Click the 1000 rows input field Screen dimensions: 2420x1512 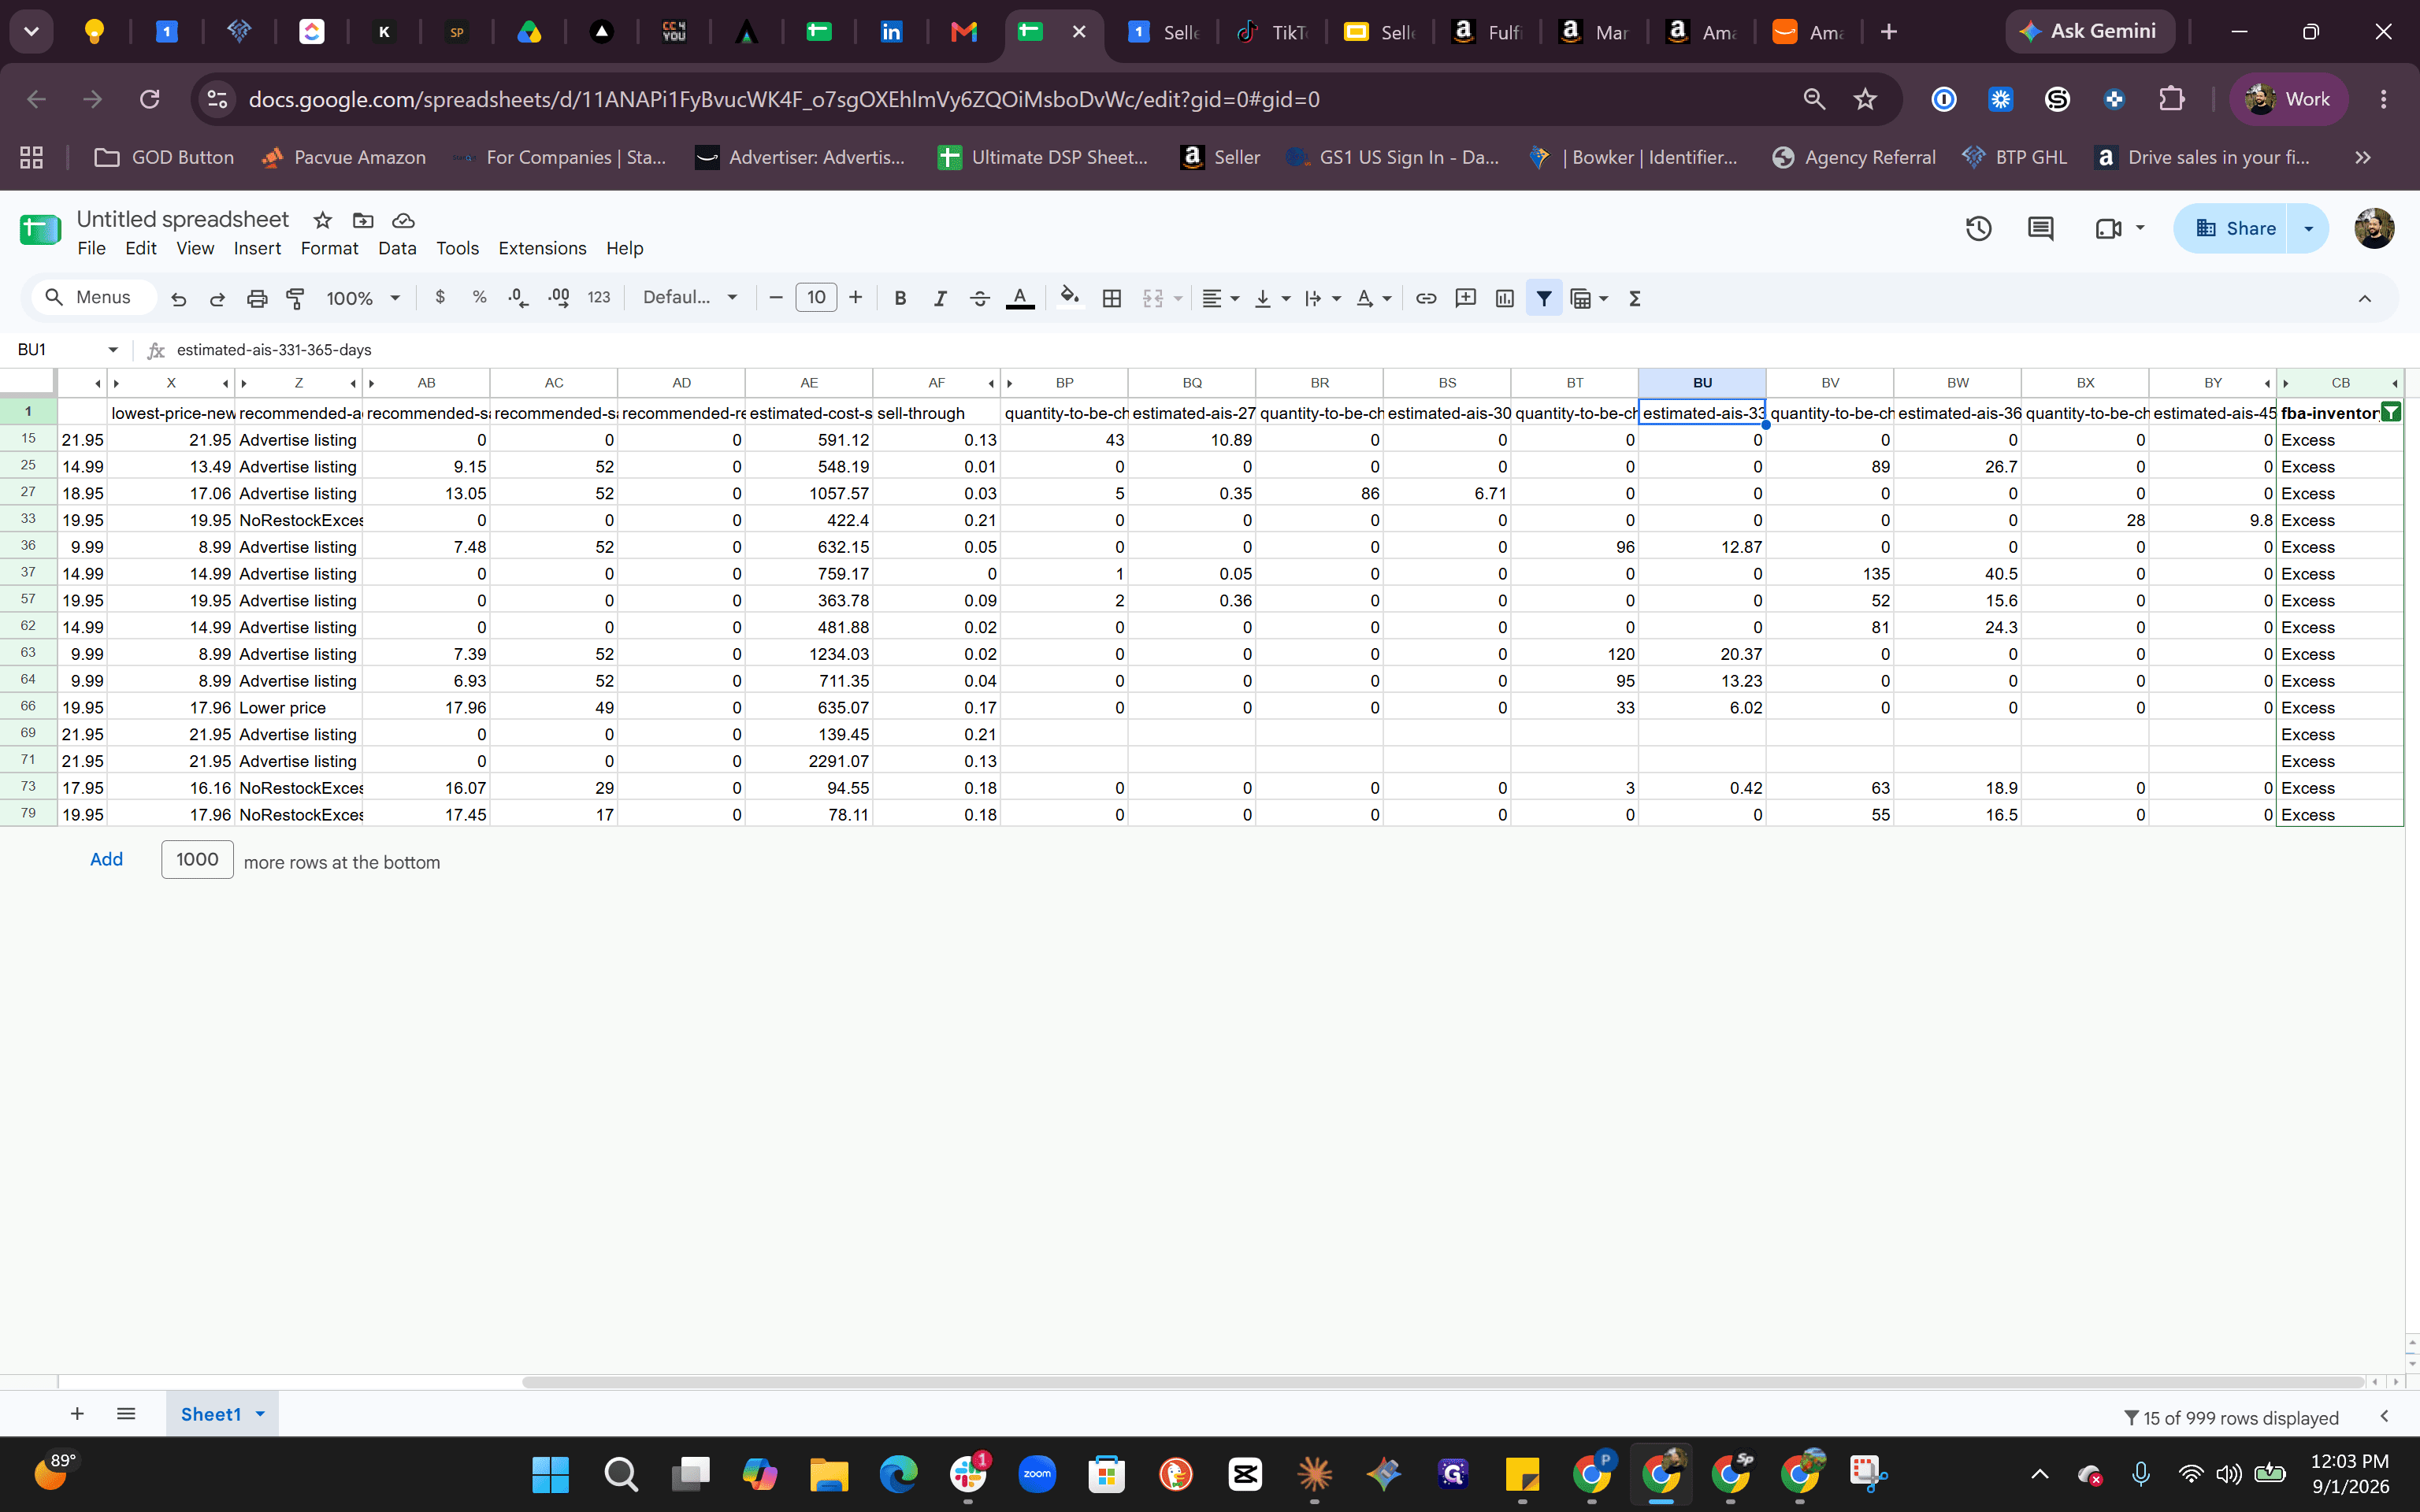[x=197, y=860]
